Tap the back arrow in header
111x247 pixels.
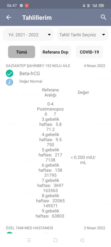pyautogui.click(x=9, y=17)
